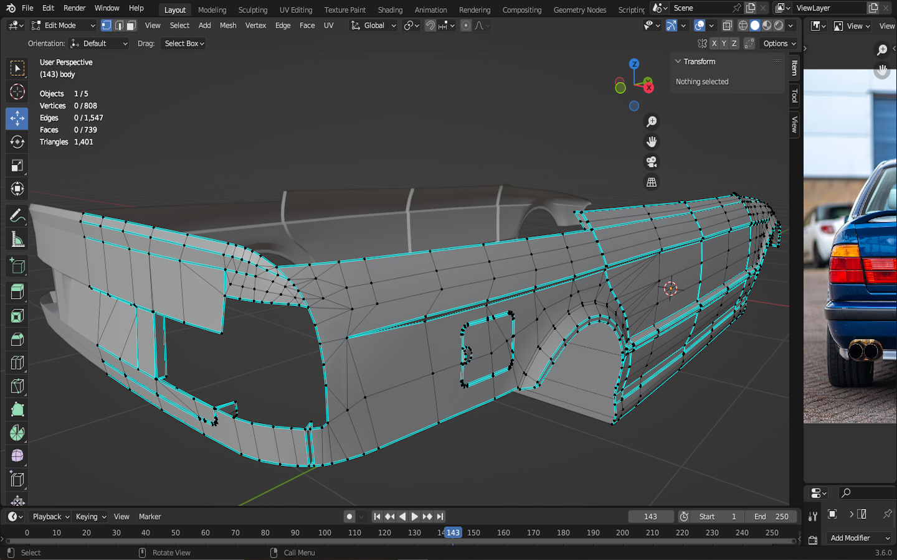
Task: Play animation in reverse
Action: tap(402, 516)
